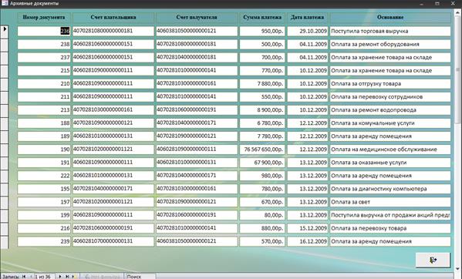Image resolution: width=462 pixels, height=279 pixels.
Task: Click Оплата на медицинское обслуживание
Action: pyautogui.click(x=390, y=150)
